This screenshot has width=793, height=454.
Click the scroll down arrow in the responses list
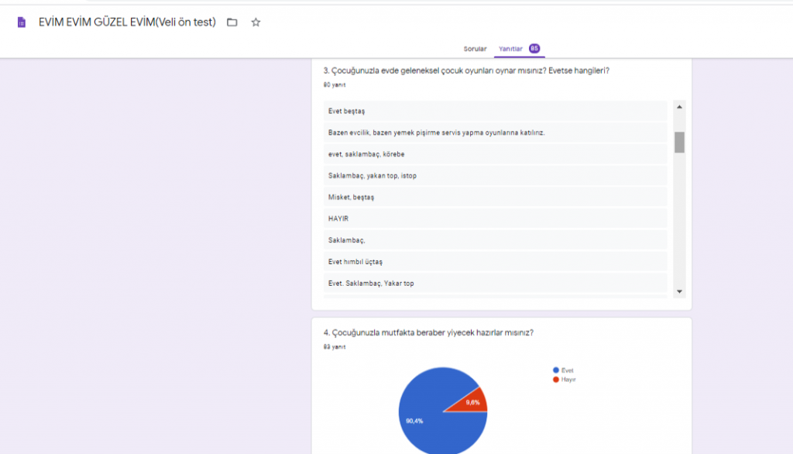[679, 291]
